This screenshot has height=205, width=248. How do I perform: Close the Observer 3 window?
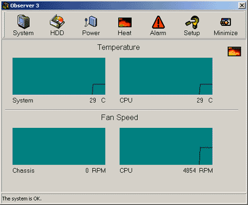tap(242, 6)
